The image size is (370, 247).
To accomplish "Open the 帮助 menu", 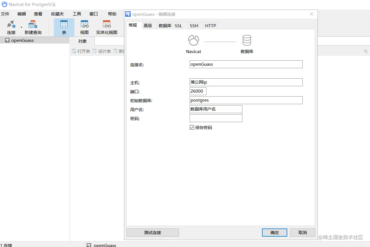I will click(x=112, y=14).
